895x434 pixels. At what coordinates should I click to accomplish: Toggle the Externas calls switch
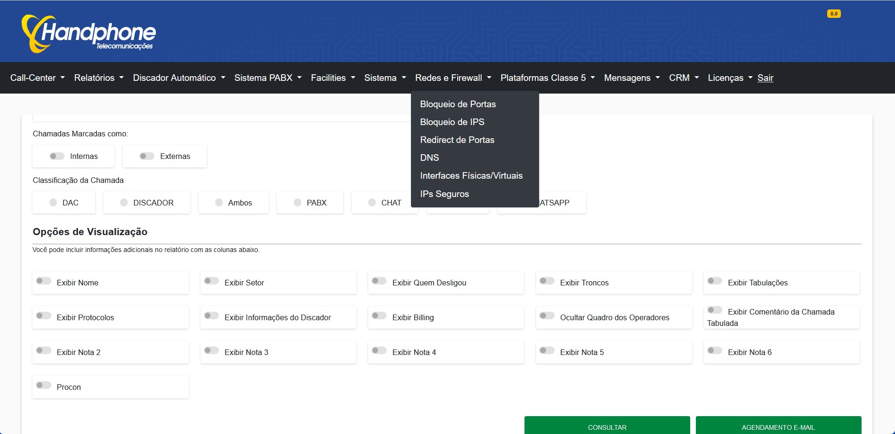[147, 156]
